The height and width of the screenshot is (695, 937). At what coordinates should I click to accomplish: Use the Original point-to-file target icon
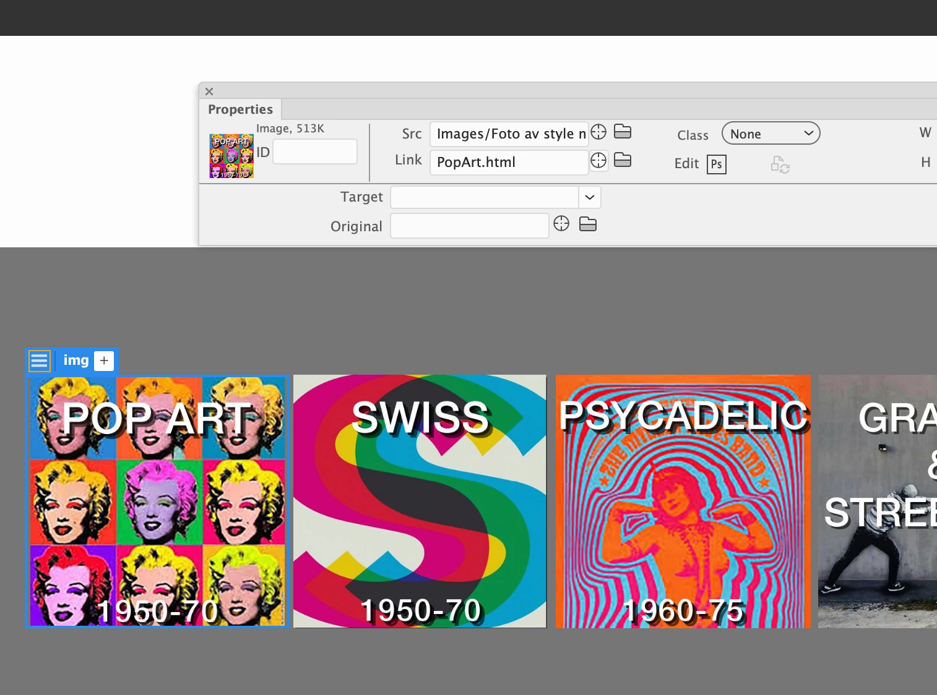click(x=561, y=223)
